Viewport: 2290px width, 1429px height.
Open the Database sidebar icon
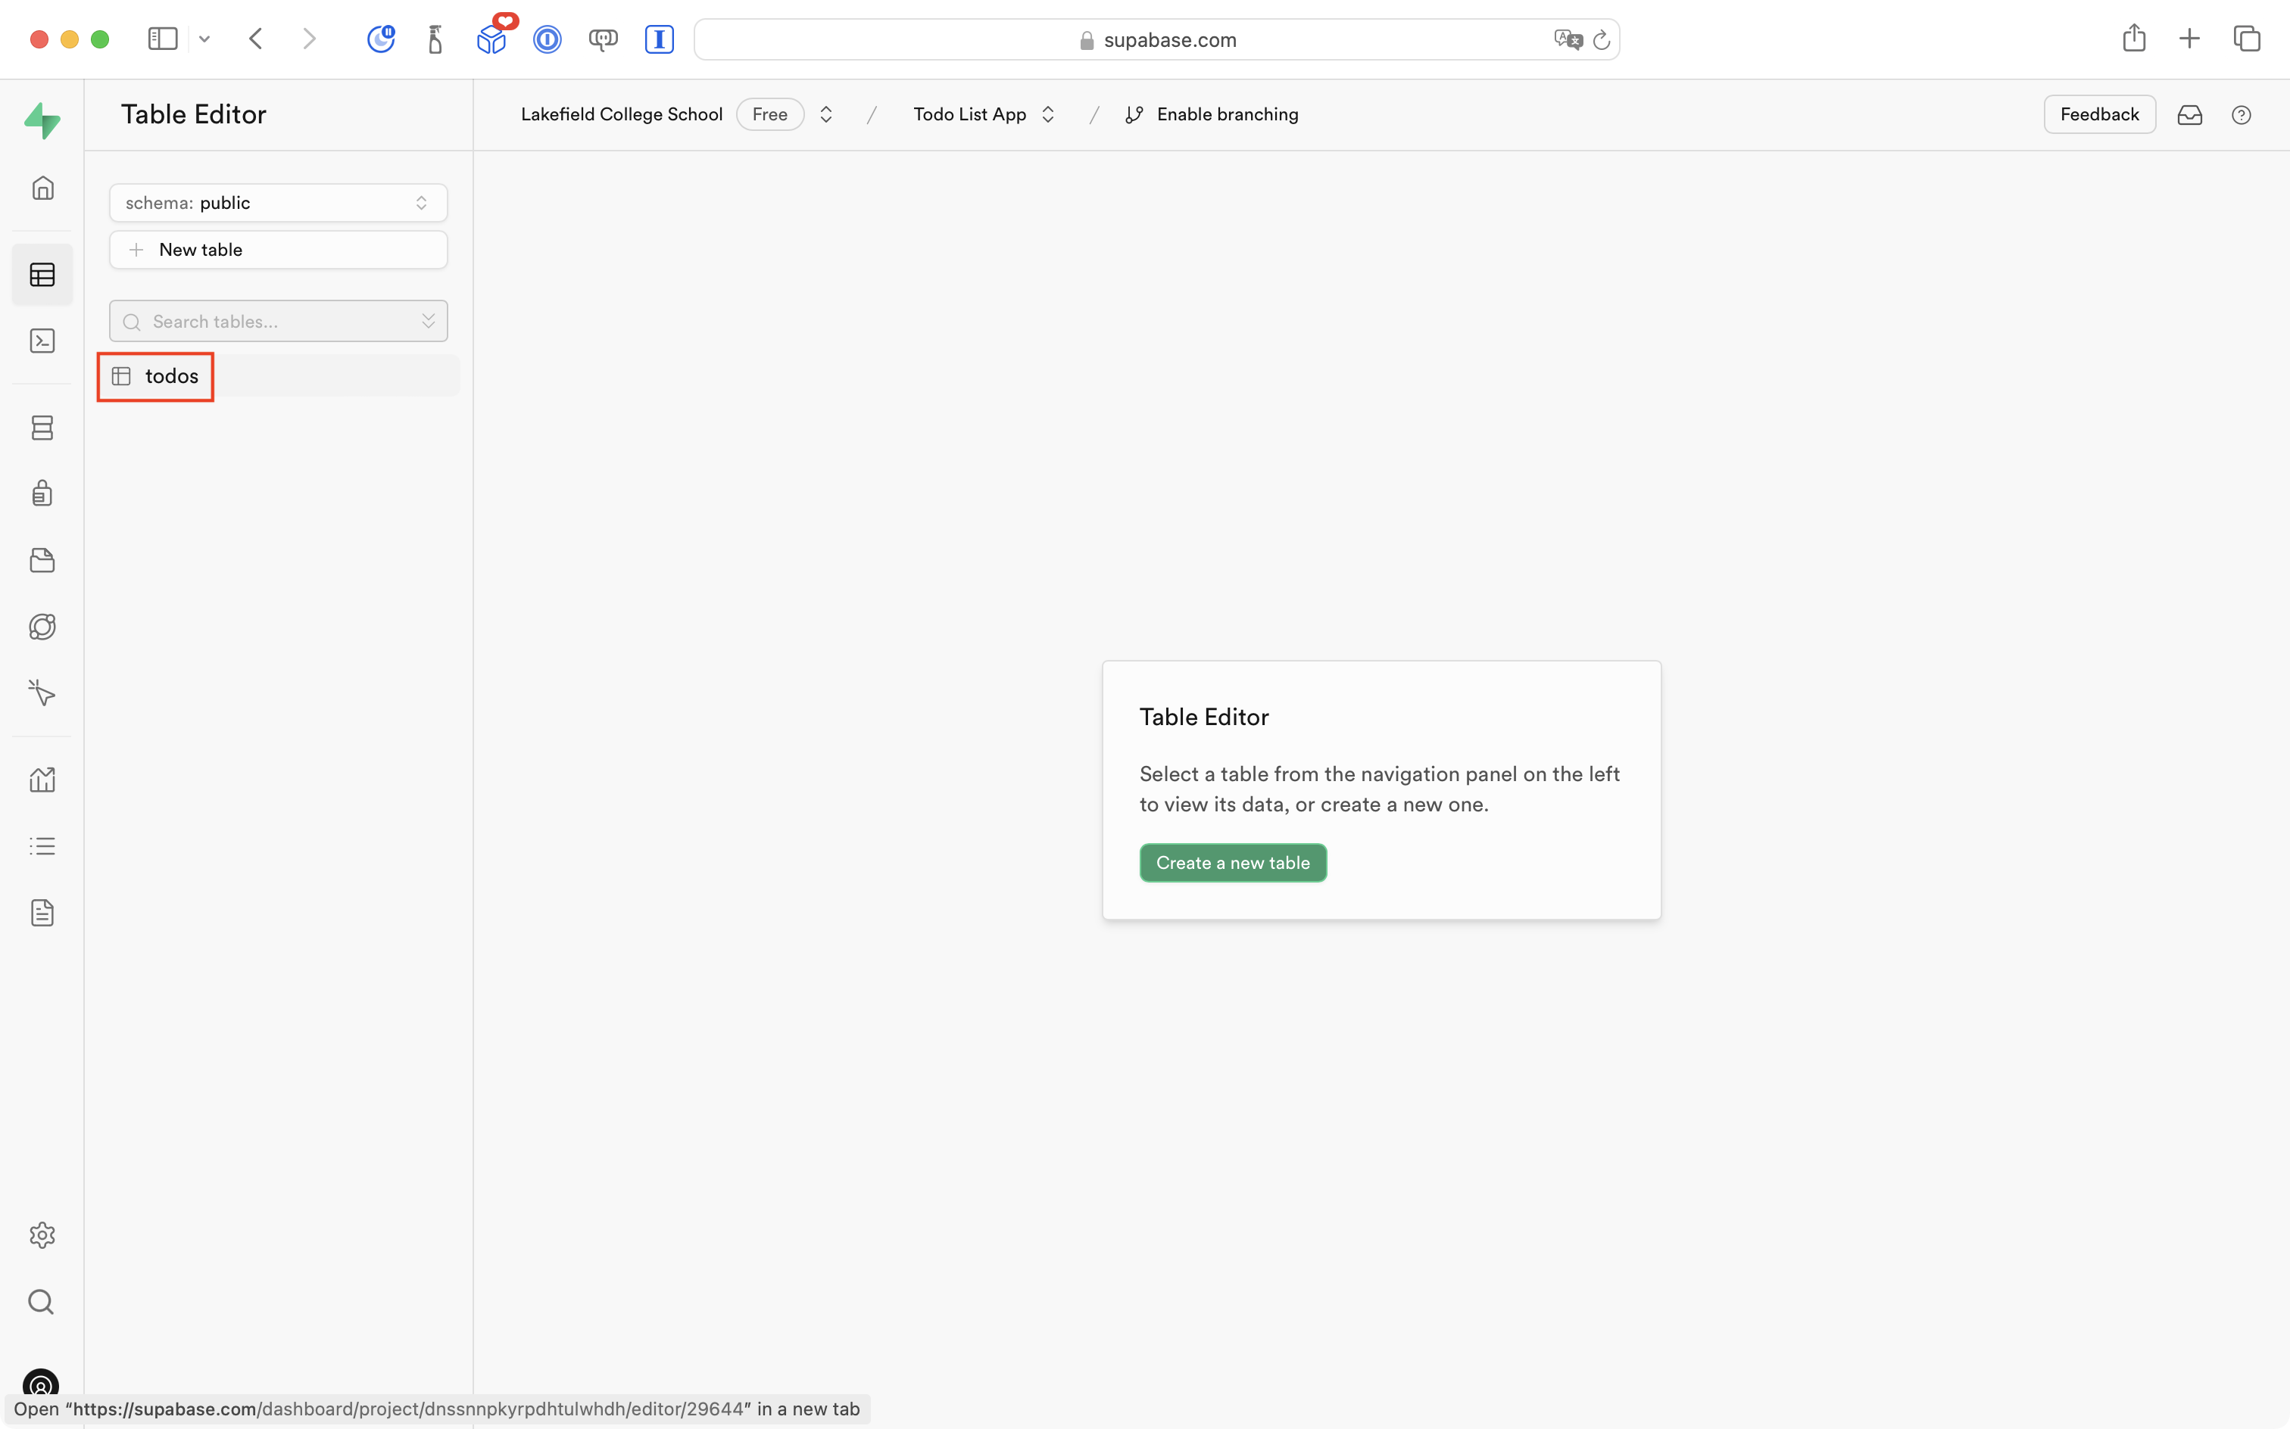42,427
